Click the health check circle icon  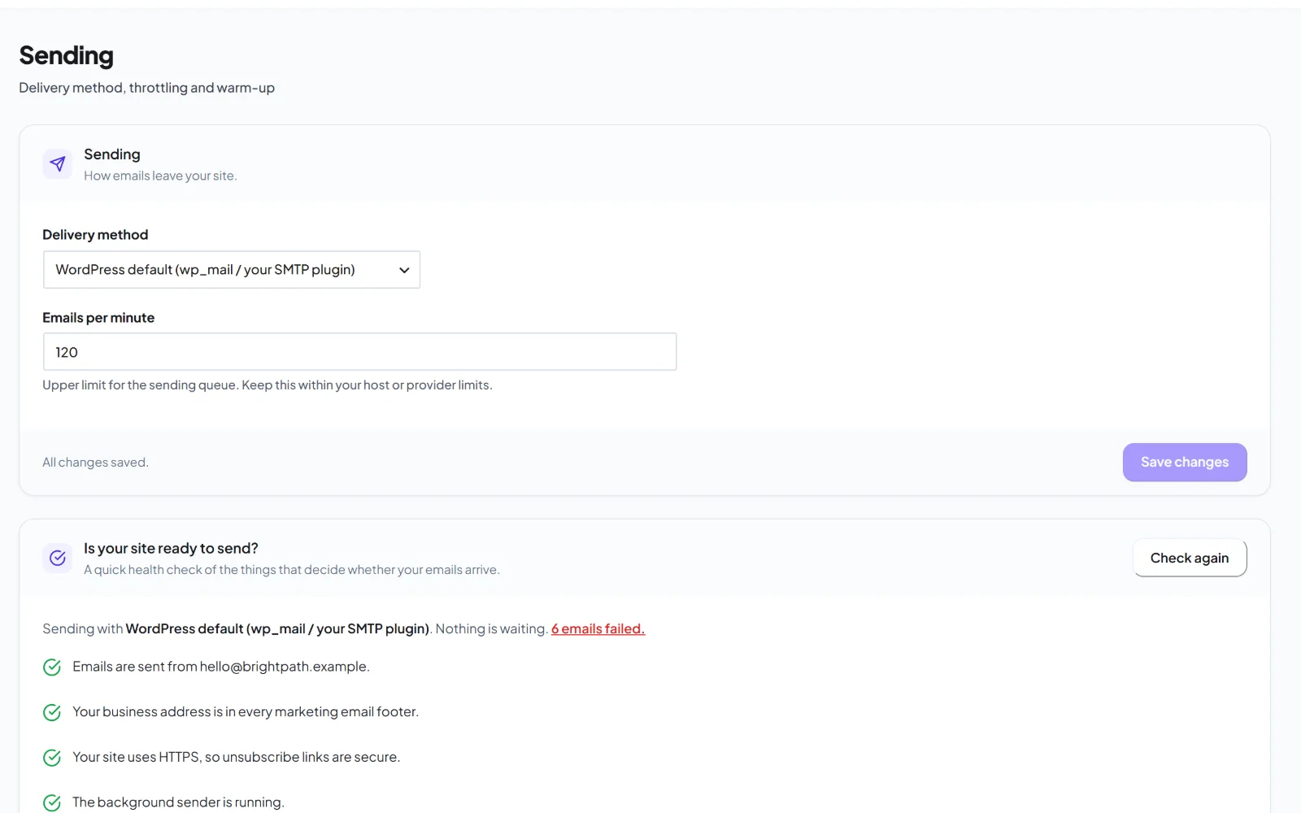tap(57, 558)
